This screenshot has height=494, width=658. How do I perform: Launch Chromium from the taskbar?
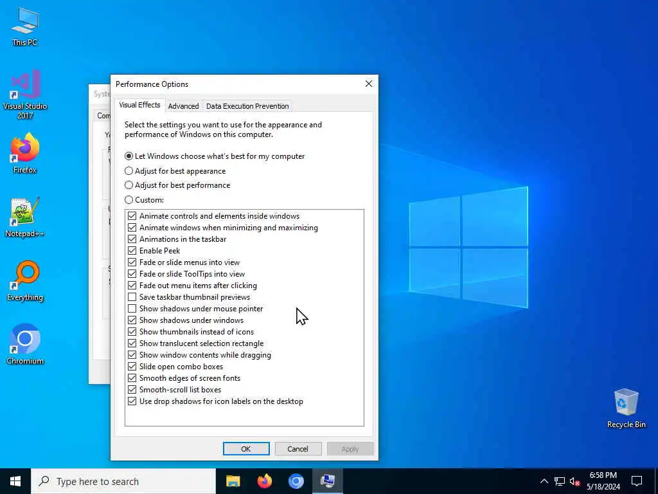coord(296,481)
